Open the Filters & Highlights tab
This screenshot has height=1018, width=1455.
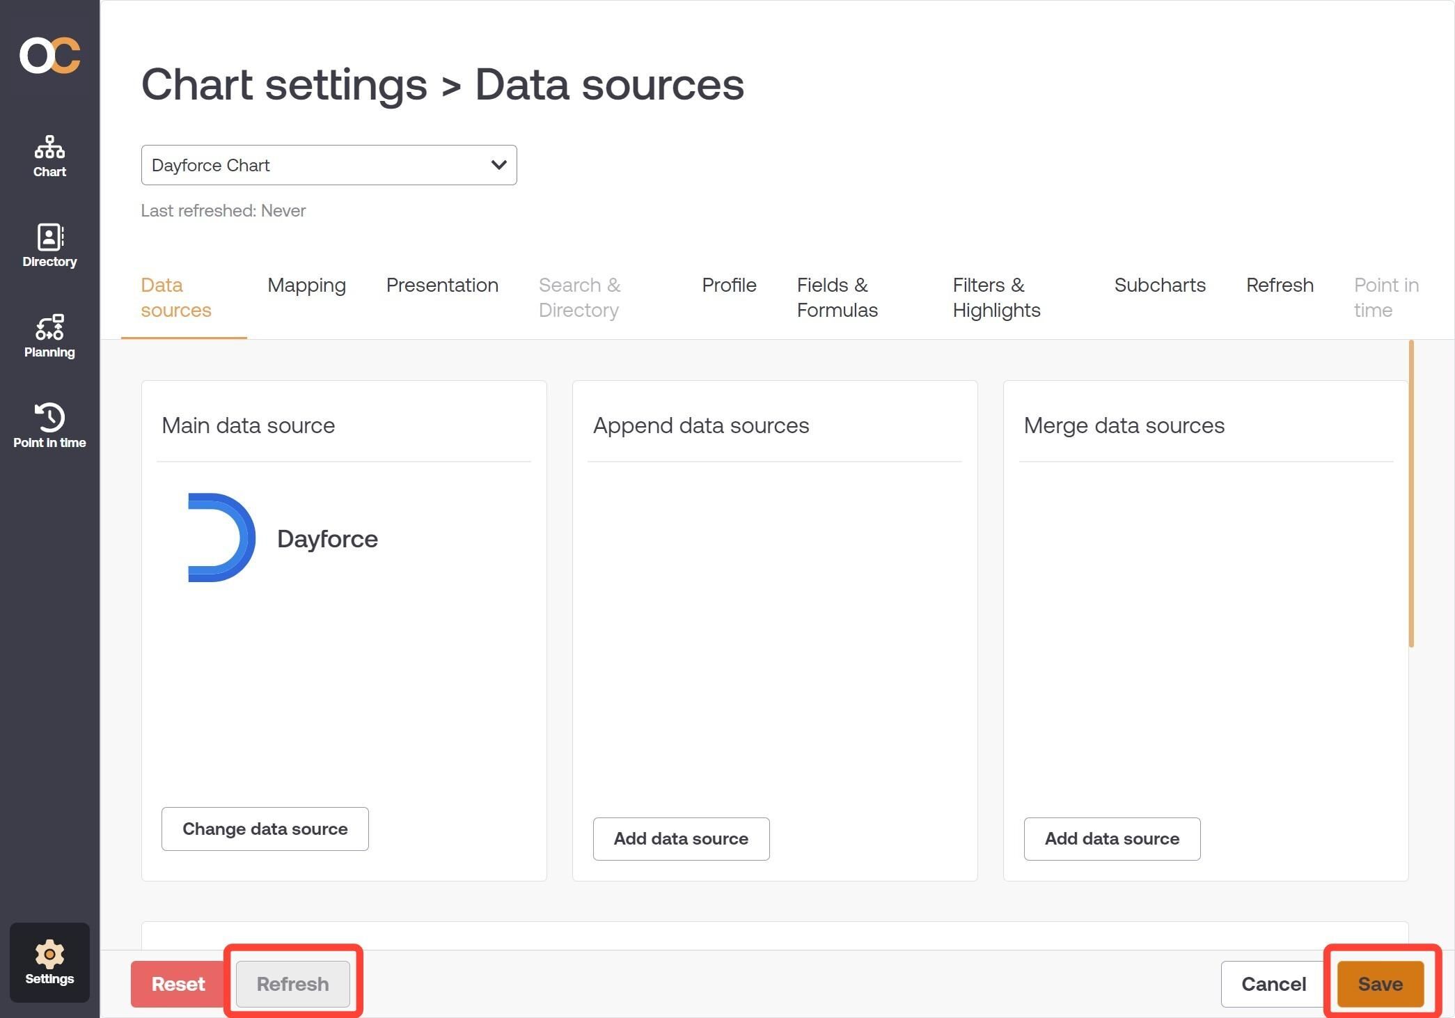996,297
